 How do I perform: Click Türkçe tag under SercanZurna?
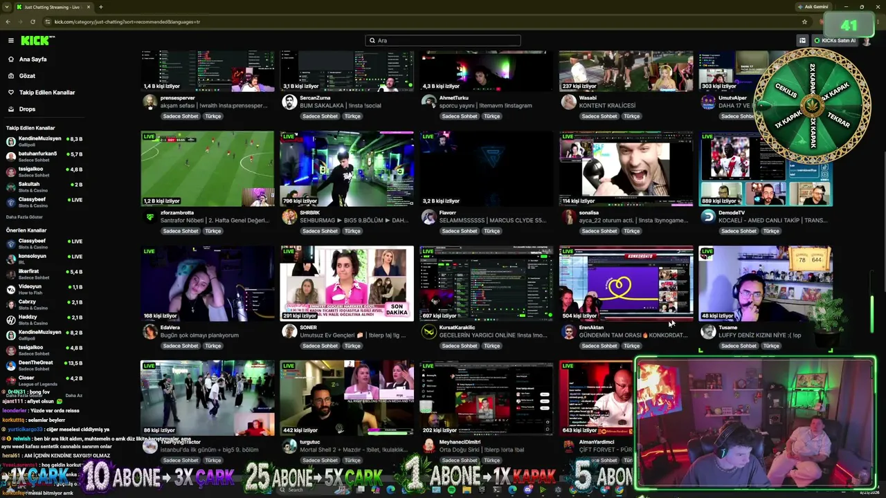352,116
